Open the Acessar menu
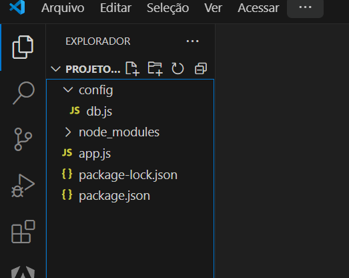The image size is (349, 278). click(258, 8)
